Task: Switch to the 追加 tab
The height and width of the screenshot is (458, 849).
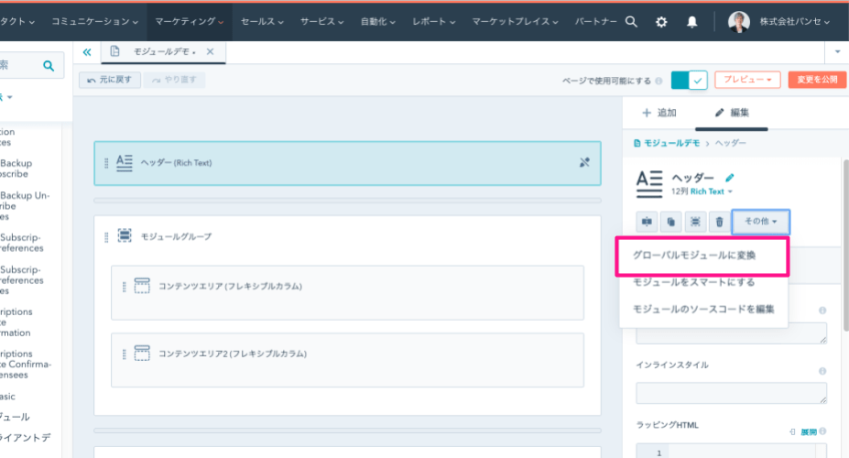Action: point(659,113)
